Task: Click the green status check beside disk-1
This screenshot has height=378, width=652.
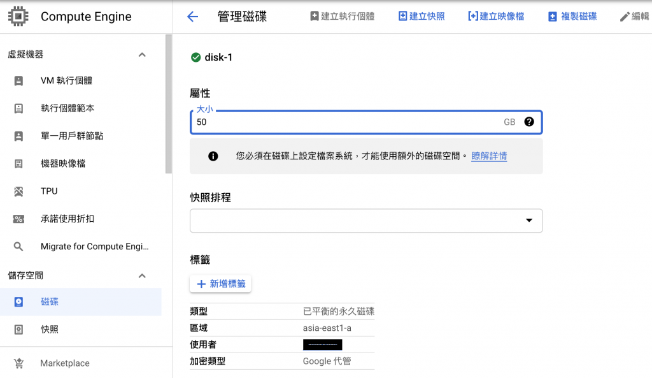Action: [x=196, y=57]
